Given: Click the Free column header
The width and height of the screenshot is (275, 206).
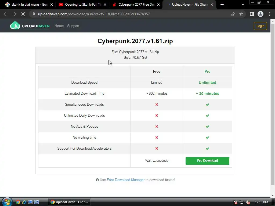Looking at the screenshot, I should click(157, 71).
